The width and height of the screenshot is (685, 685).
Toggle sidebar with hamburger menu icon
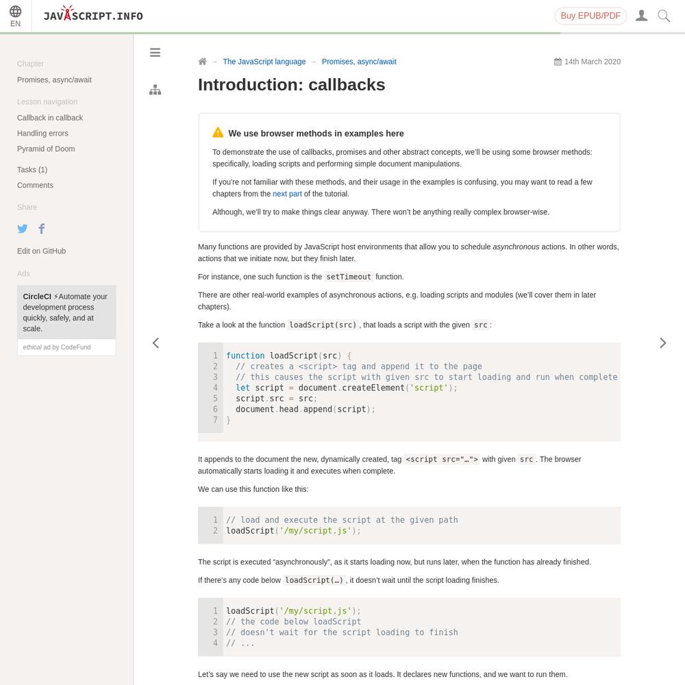pyautogui.click(x=155, y=53)
